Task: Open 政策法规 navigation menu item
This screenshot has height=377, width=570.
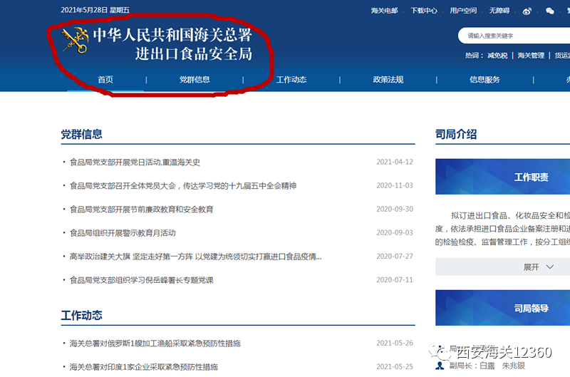Action: tap(388, 80)
